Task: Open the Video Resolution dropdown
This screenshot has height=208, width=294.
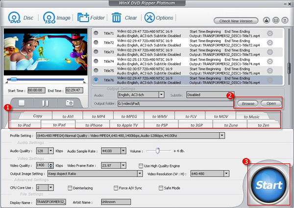Action: [226, 174]
